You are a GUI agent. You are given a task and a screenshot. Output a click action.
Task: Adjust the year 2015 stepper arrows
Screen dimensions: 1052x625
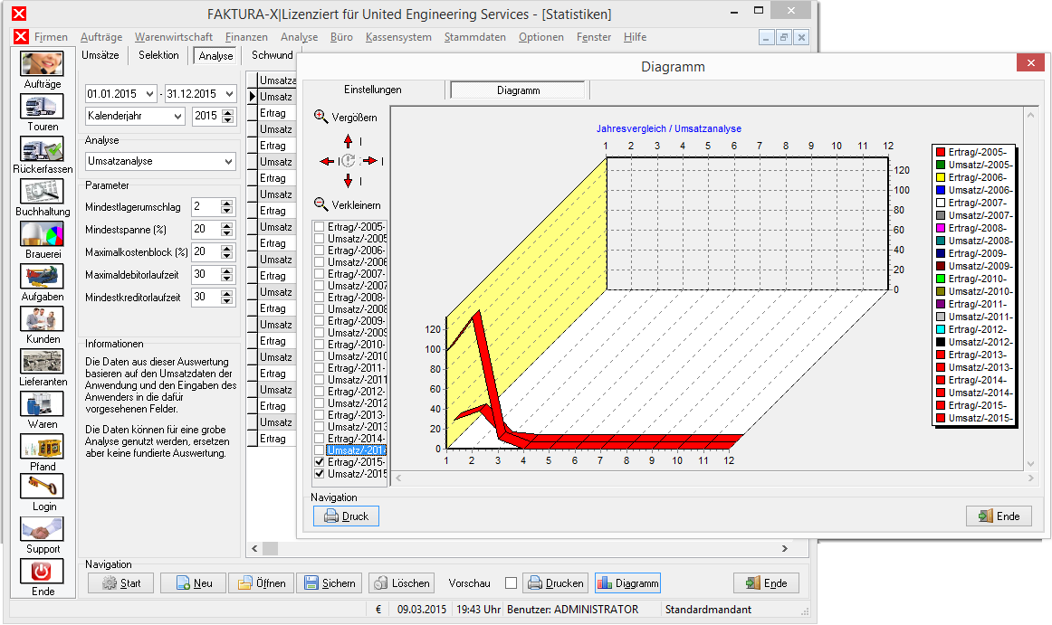click(x=228, y=116)
